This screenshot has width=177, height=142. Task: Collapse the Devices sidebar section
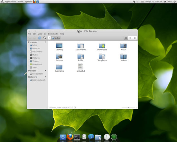click(45, 71)
